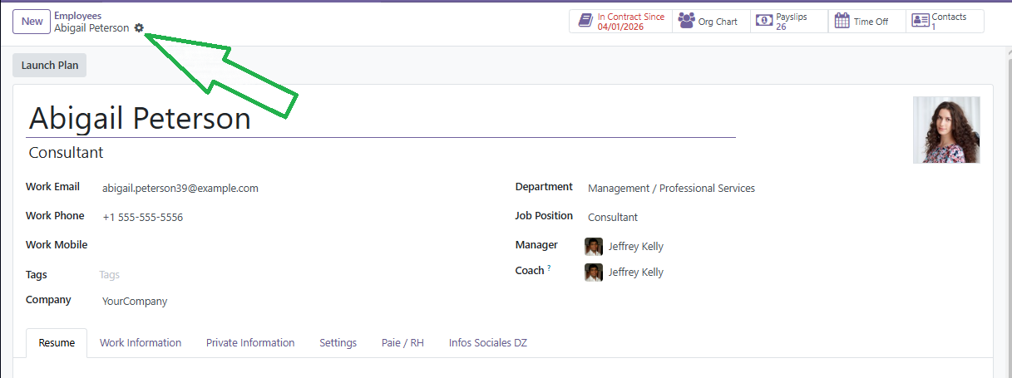The width and height of the screenshot is (1012, 378).
Task: Click the Work Phone number field
Action: (x=143, y=218)
